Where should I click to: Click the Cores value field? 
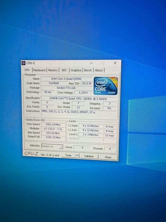pyautogui.click(x=82, y=148)
